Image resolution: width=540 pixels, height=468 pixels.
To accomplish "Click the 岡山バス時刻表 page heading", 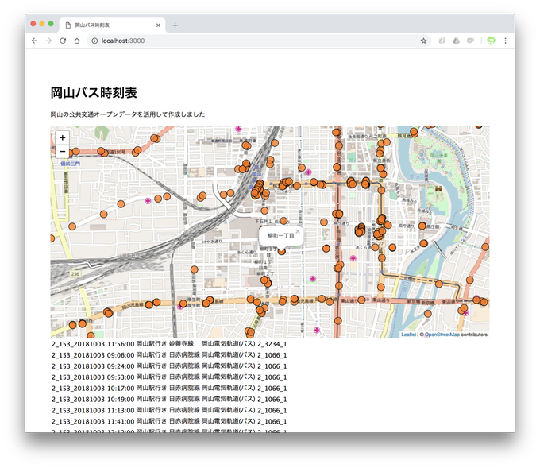I will point(94,93).
